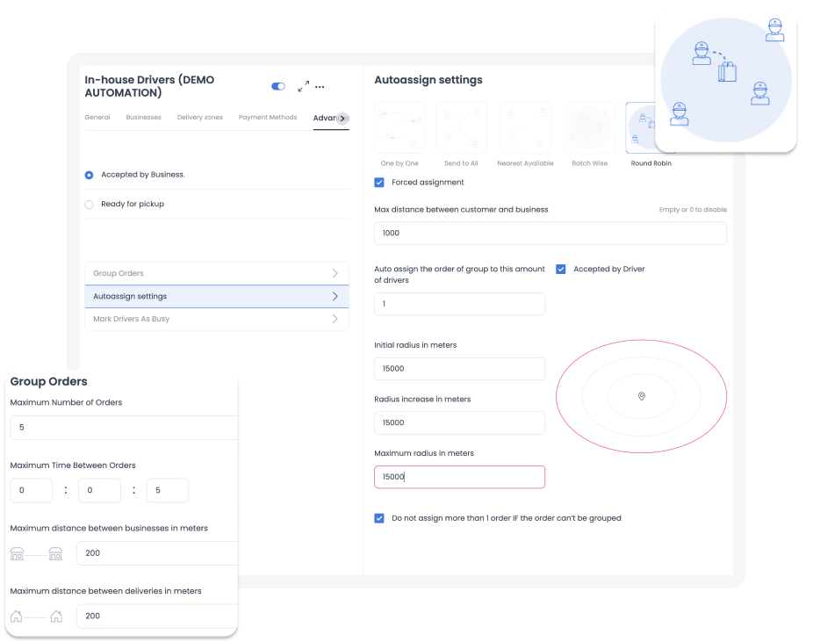The width and height of the screenshot is (813, 642).
Task: Expand the Mark Drivers As Busy row
Action: tap(216, 319)
